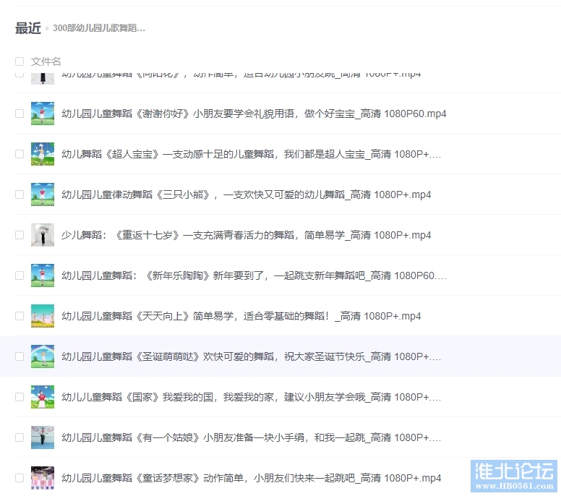Open file name 《三只小熊》 律动舞蹈 mp4
This screenshot has width=561, height=496.
(246, 194)
